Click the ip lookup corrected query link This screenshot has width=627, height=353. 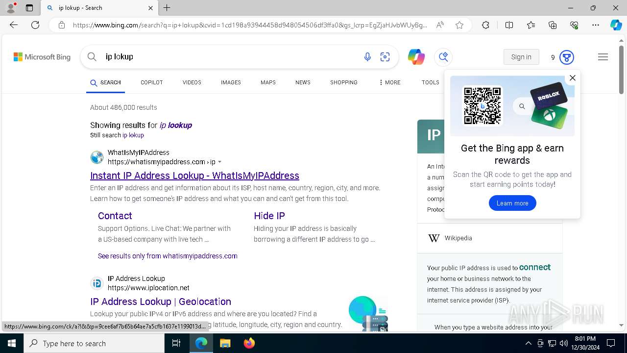(176, 125)
